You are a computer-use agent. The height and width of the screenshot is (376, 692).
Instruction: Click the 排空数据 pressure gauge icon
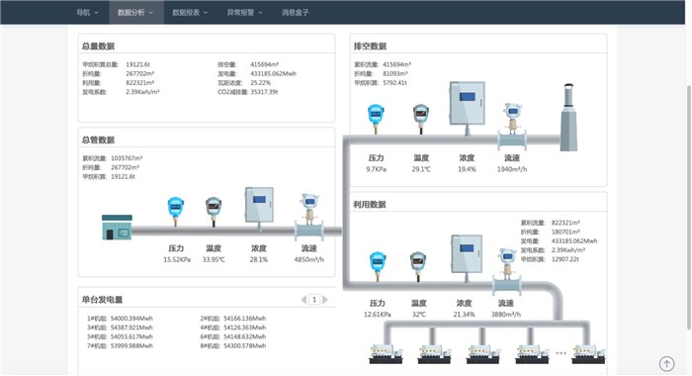coord(376,119)
